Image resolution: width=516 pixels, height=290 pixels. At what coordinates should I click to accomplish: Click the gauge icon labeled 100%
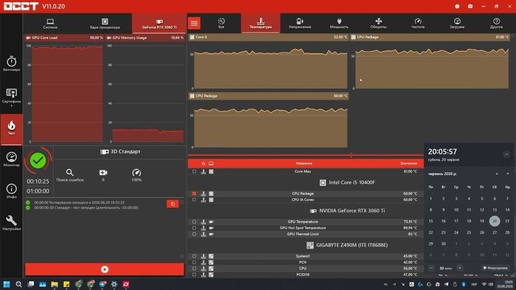(x=137, y=173)
